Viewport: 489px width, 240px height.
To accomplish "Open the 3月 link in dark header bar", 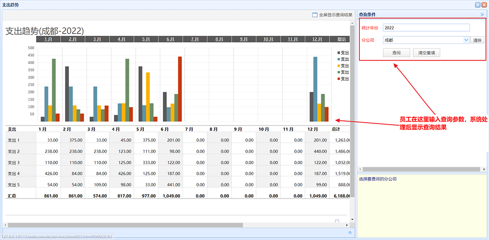I will (x=97, y=39).
